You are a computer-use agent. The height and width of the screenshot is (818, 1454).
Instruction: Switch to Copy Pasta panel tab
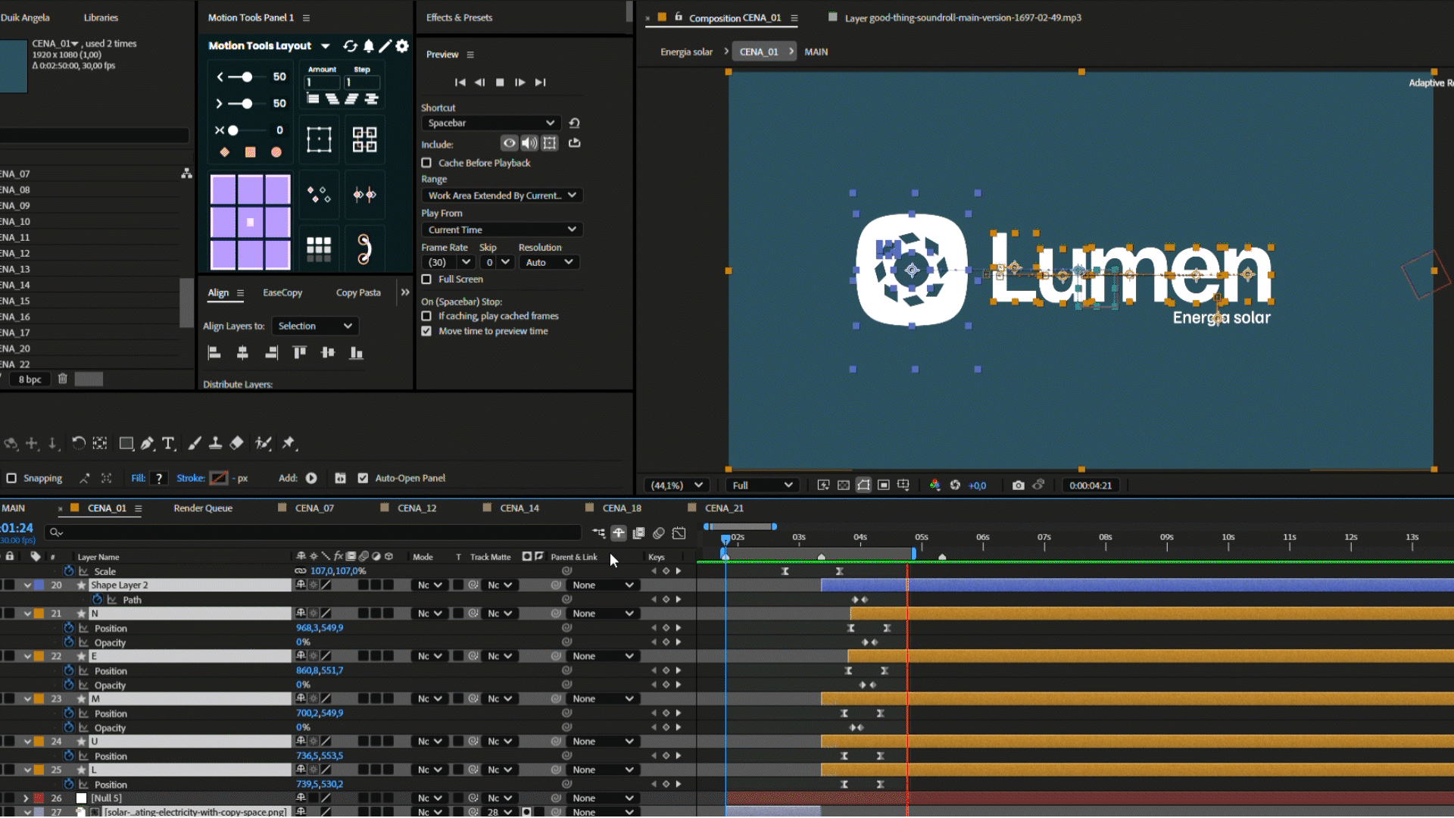point(358,292)
